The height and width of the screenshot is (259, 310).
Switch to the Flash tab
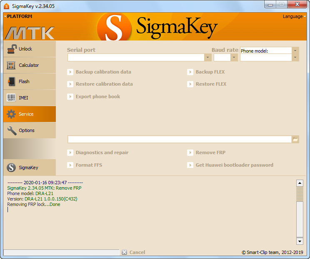(30, 81)
